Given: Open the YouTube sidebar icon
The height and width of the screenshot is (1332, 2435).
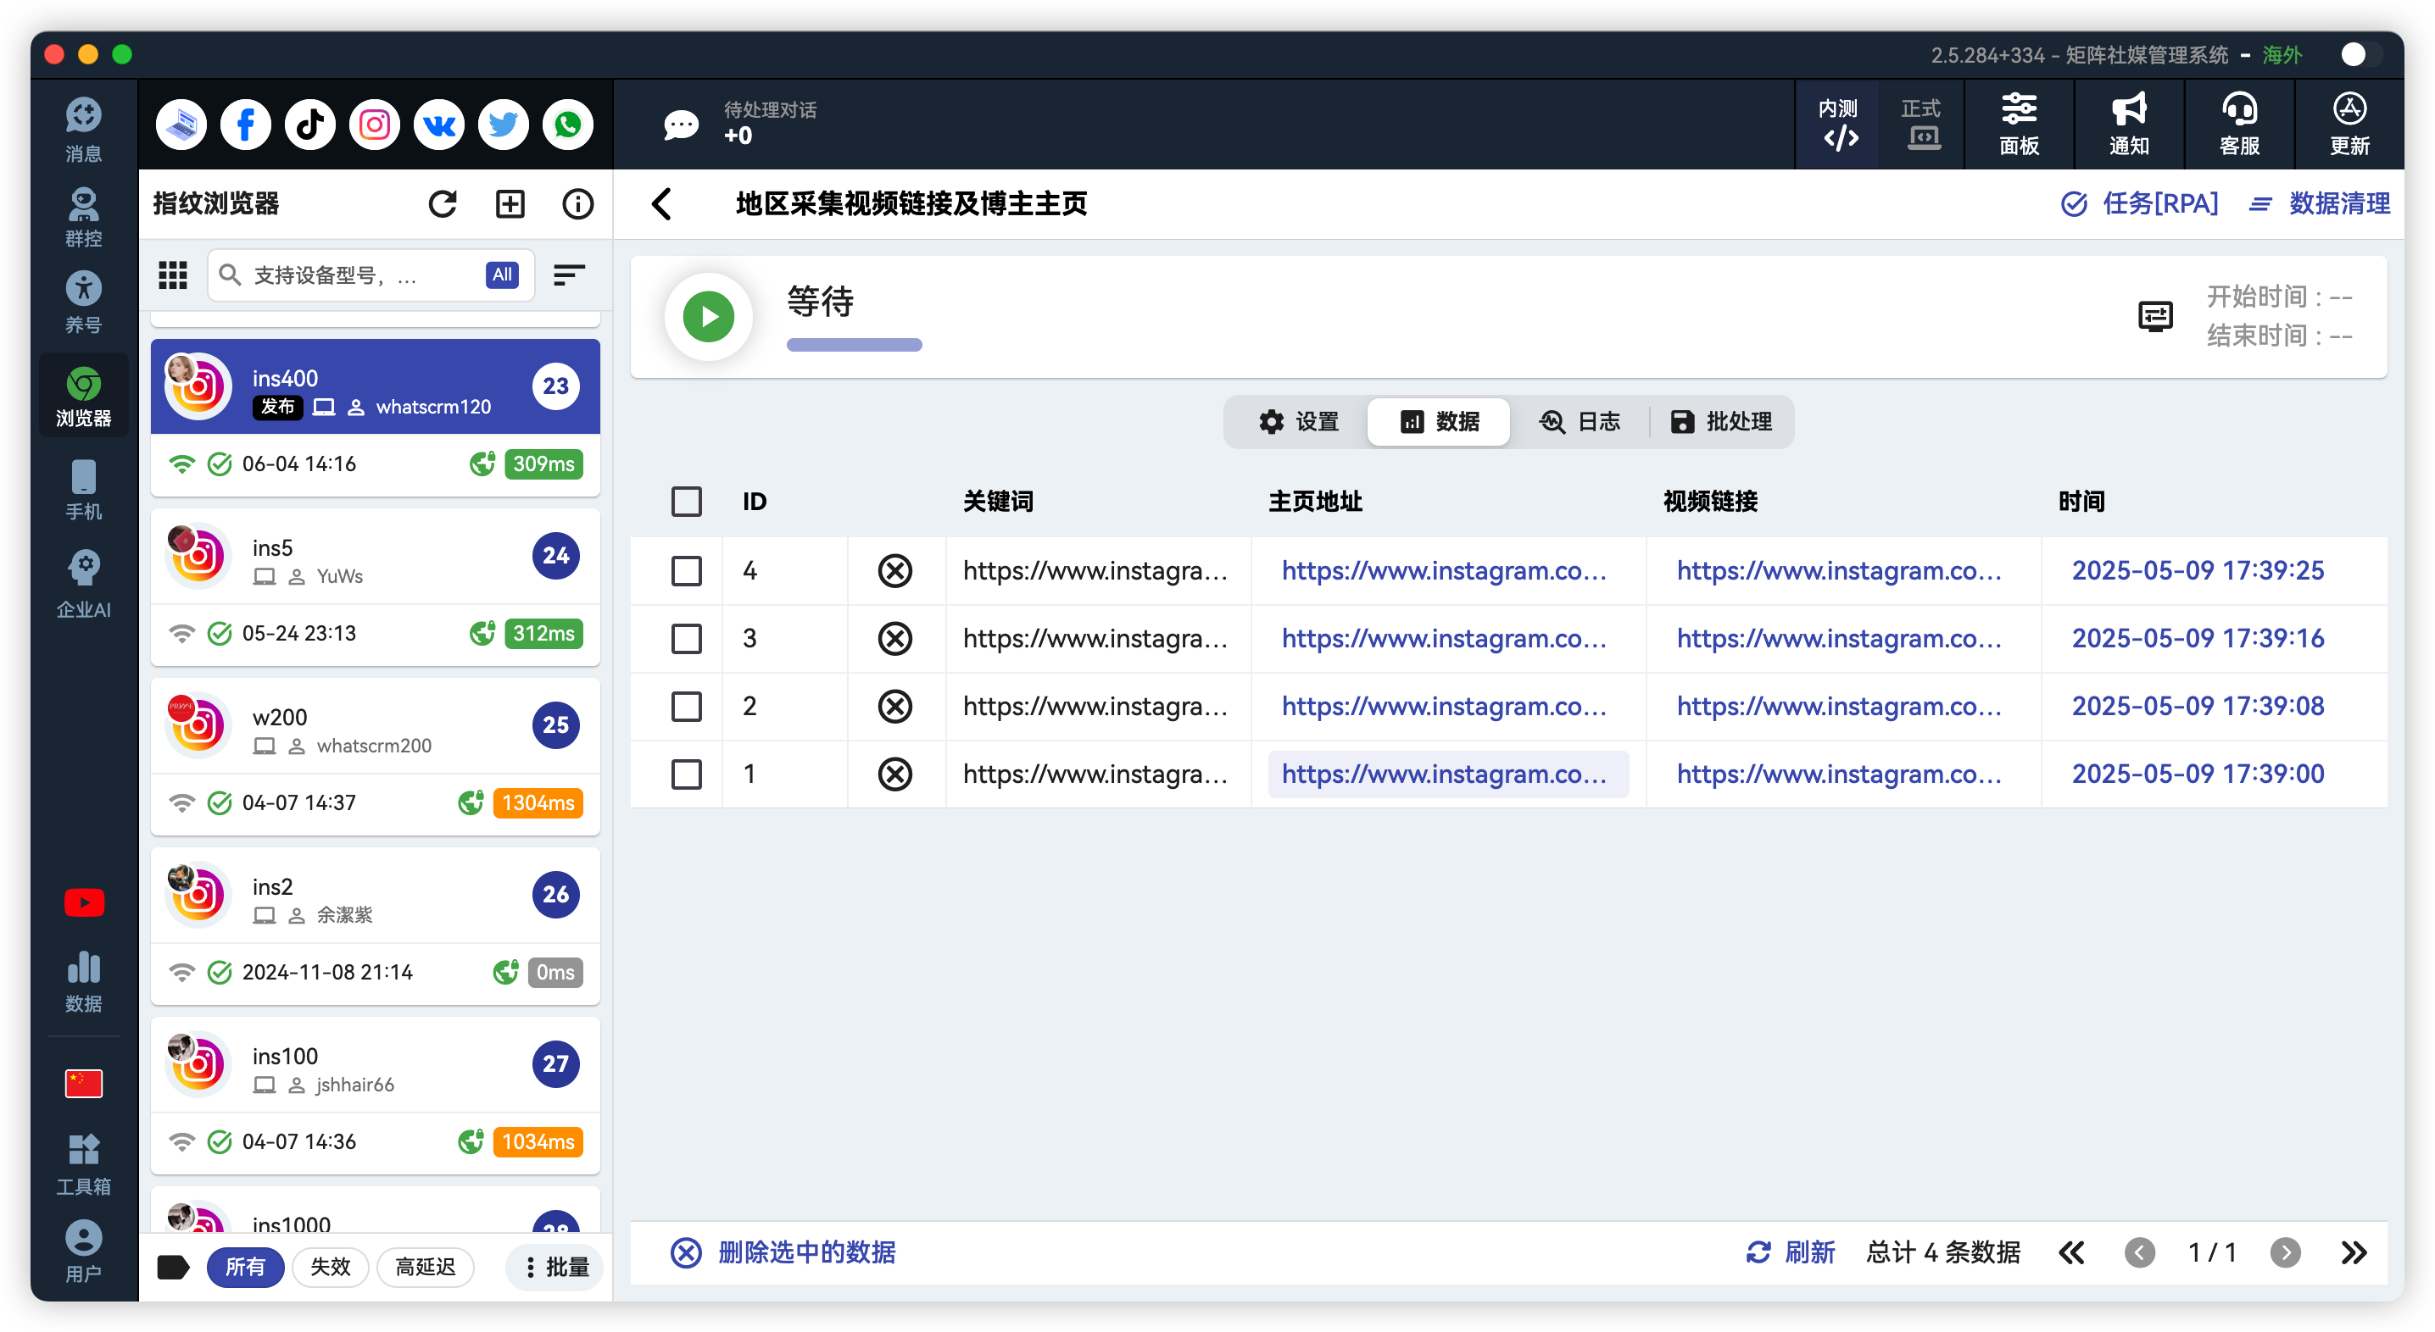Looking at the screenshot, I should [83, 902].
